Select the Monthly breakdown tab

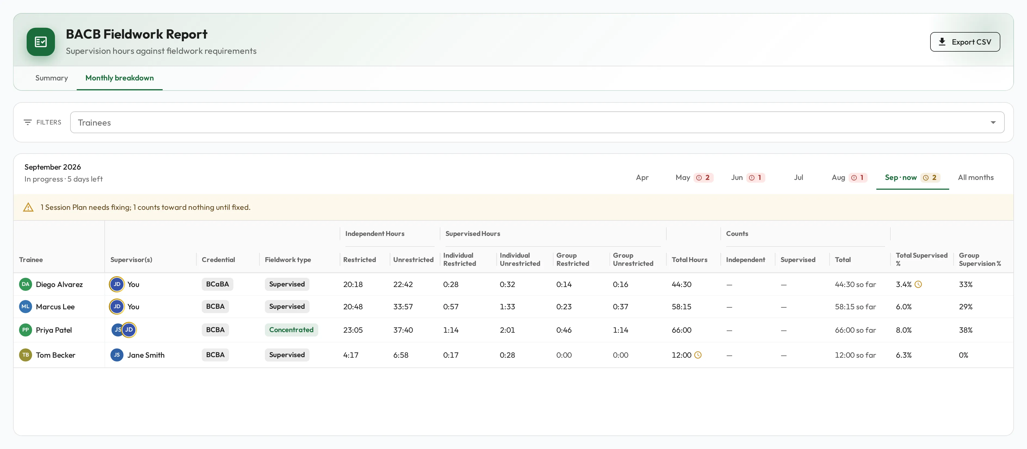(120, 78)
